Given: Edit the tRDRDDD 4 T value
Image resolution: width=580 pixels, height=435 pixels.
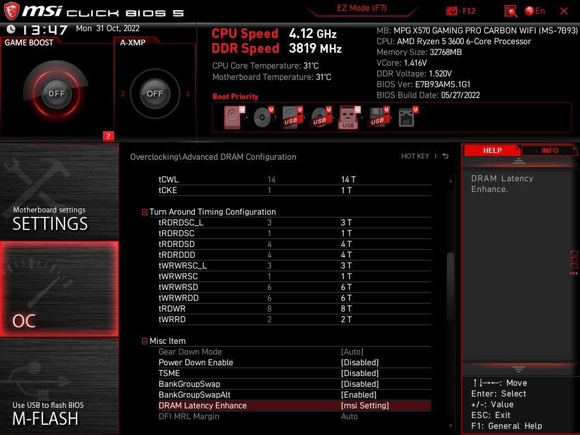Looking at the screenshot, I should click(346, 255).
